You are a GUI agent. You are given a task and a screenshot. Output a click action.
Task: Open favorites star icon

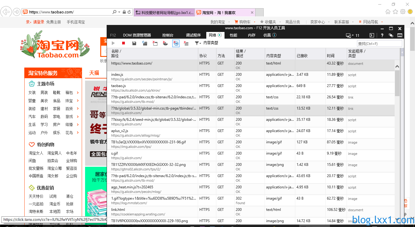pos(395,12)
